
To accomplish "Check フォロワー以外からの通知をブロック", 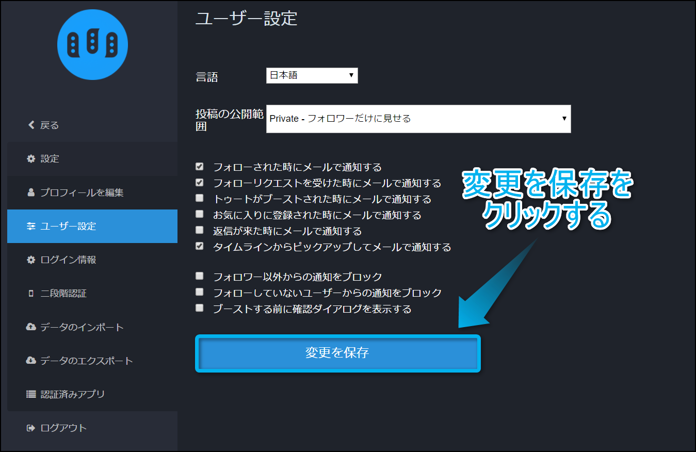I will click(x=200, y=276).
